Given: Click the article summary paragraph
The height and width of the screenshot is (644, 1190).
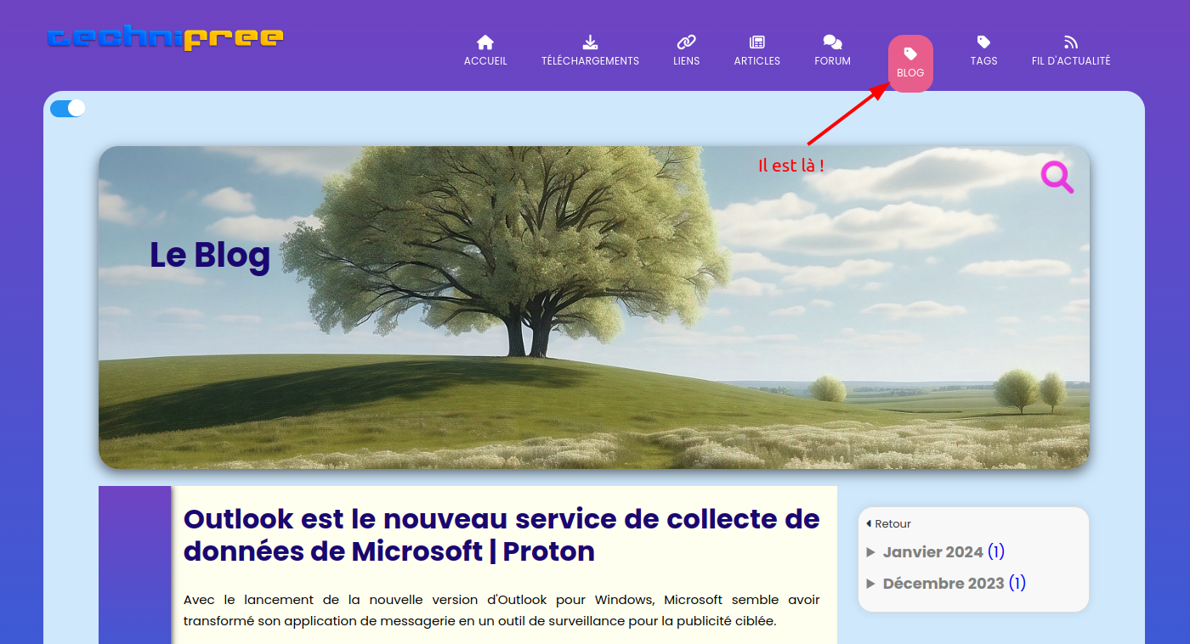Looking at the screenshot, I should tap(501, 610).
